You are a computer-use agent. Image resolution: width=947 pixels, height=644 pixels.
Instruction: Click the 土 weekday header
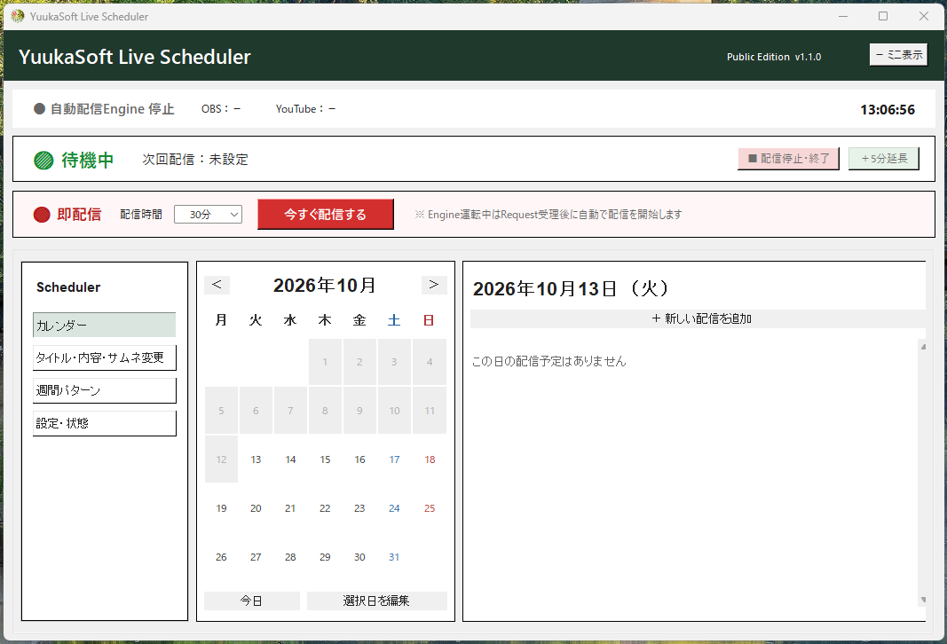[394, 320]
